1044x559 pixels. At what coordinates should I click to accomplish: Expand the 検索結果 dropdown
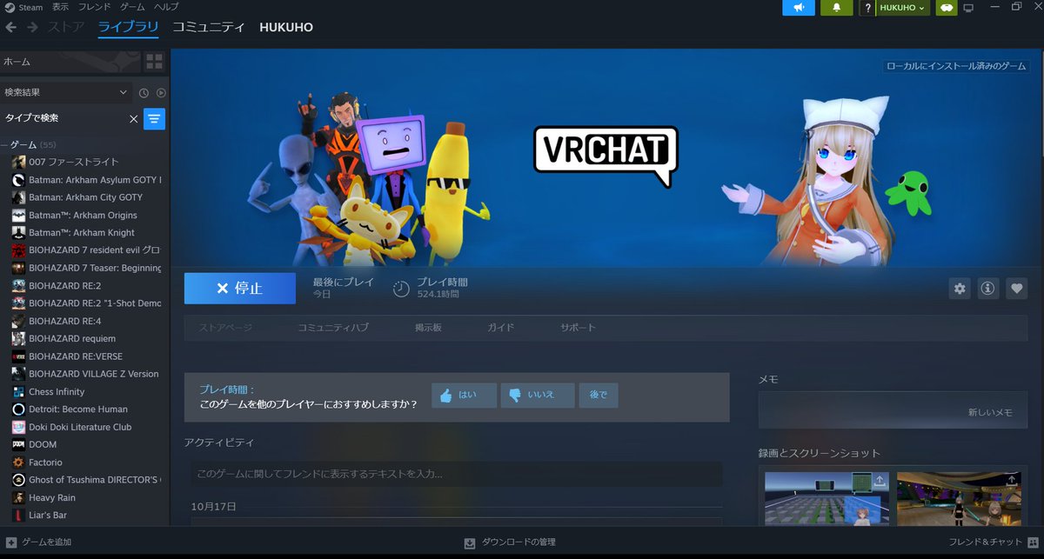point(66,92)
